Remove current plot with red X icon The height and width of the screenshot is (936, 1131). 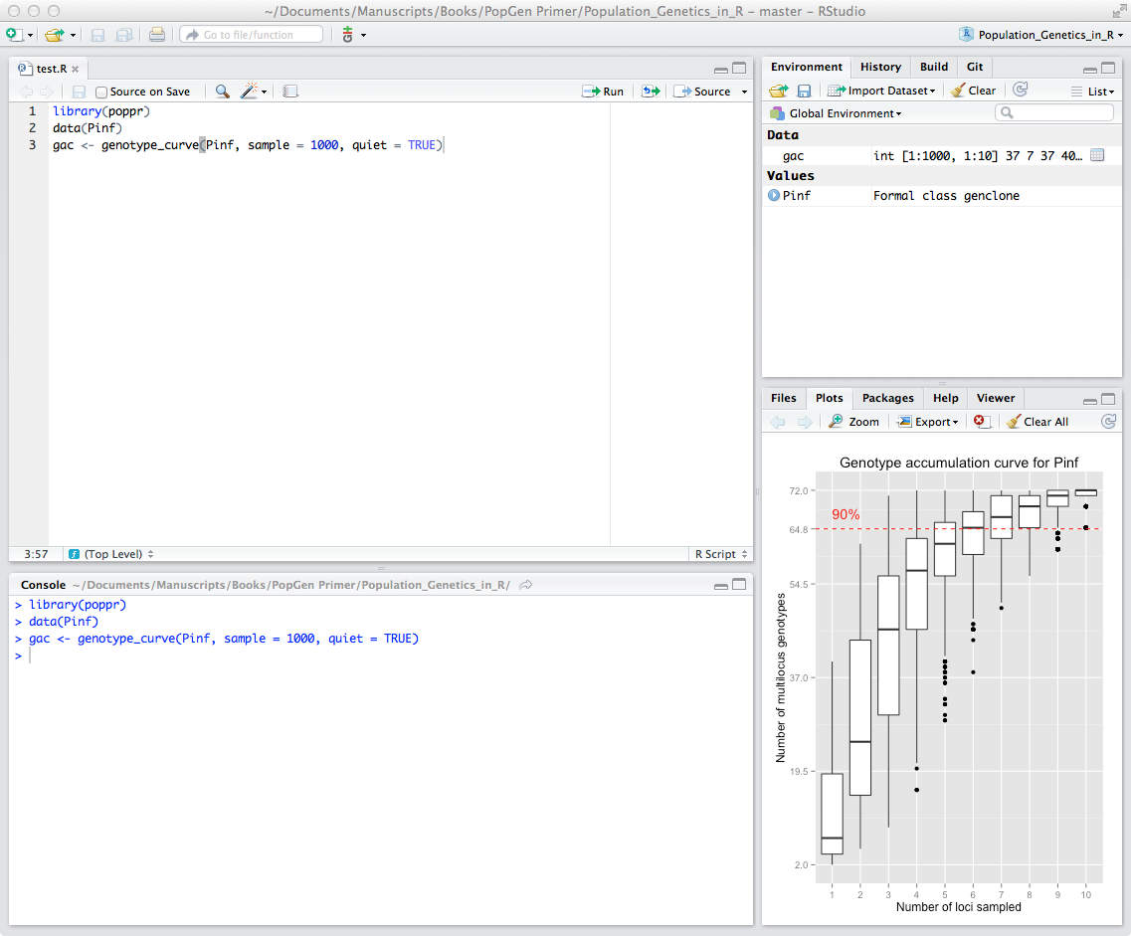click(982, 422)
